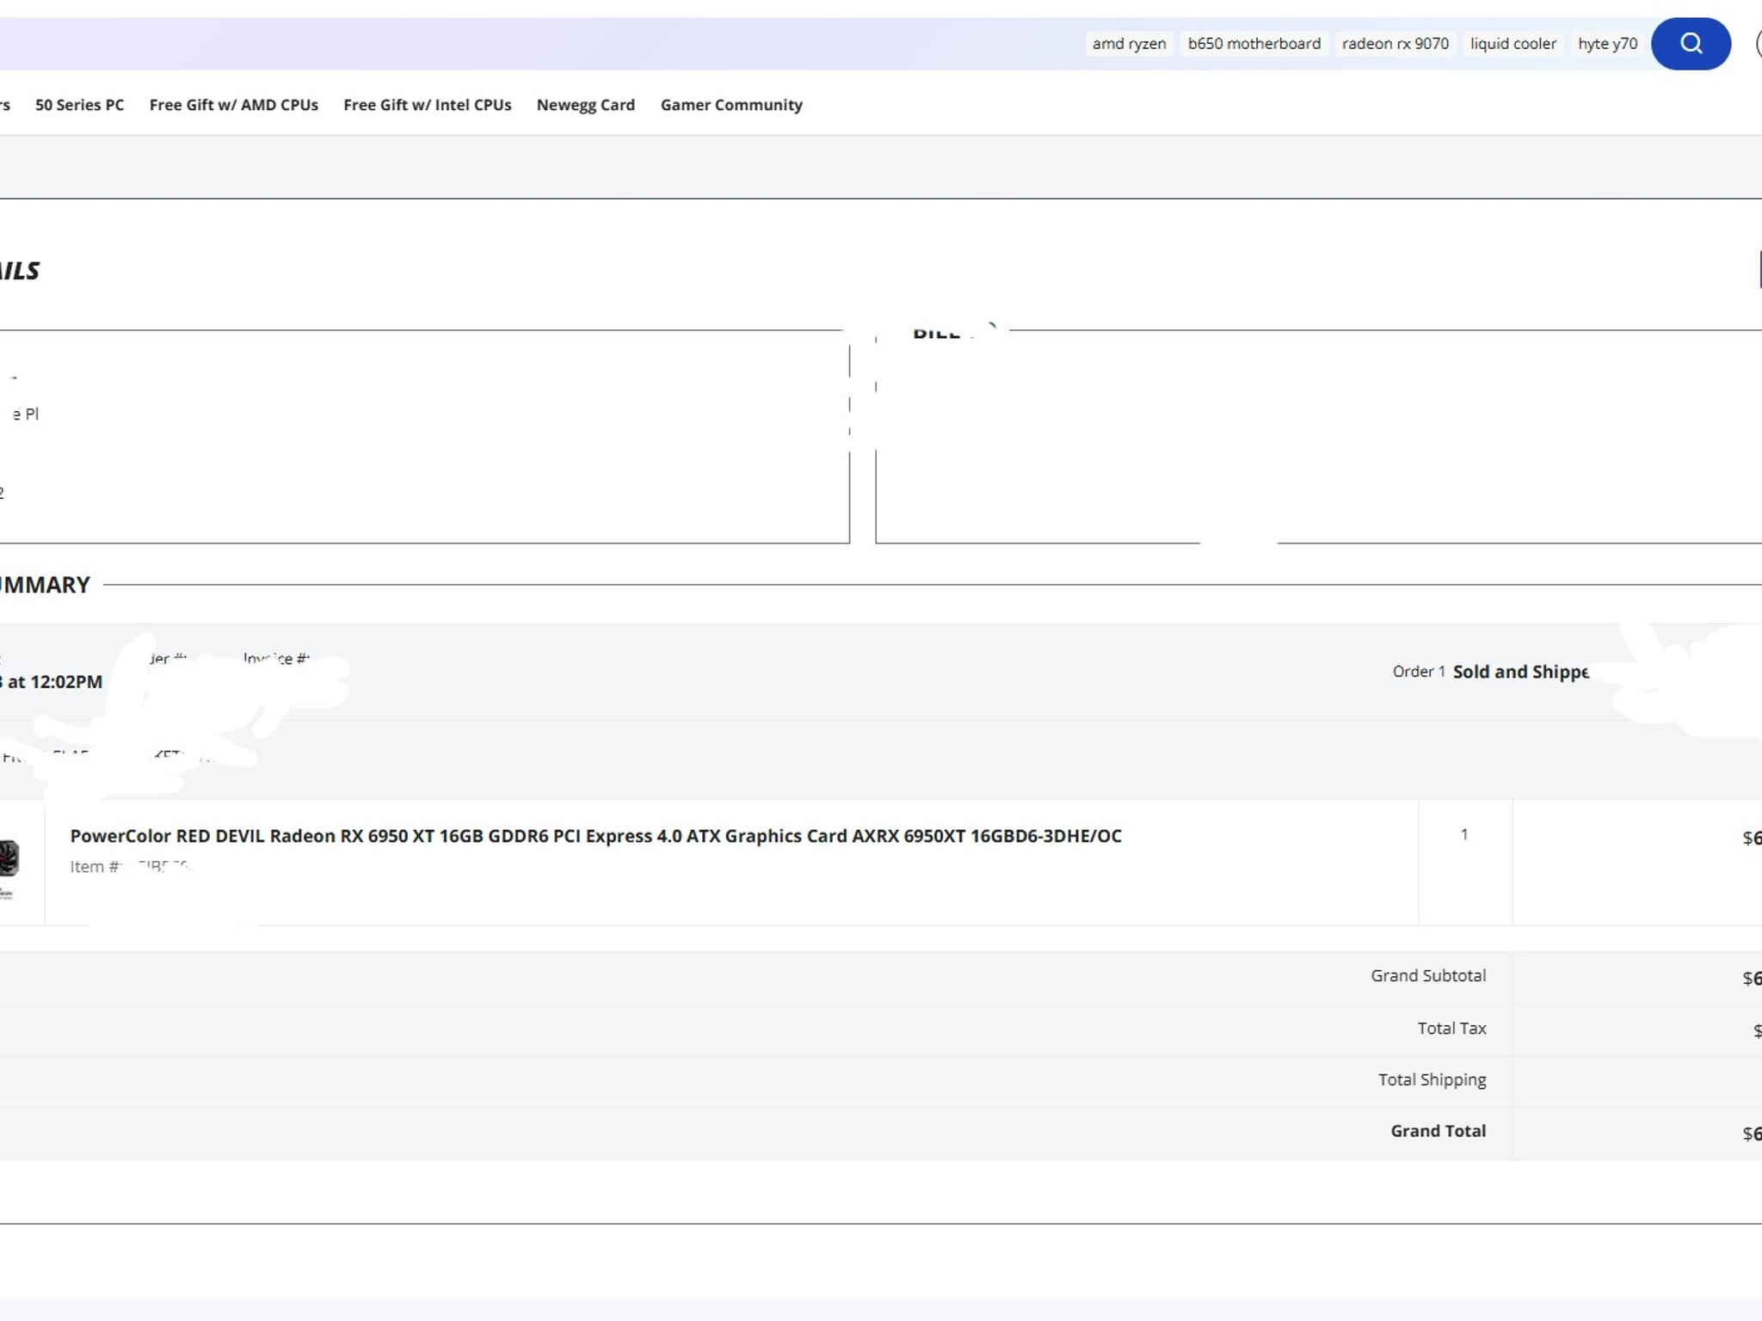Pick the "radeon rx 9070" suggestion chip
Viewport: 1762px width, 1321px height.
(1395, 44)
